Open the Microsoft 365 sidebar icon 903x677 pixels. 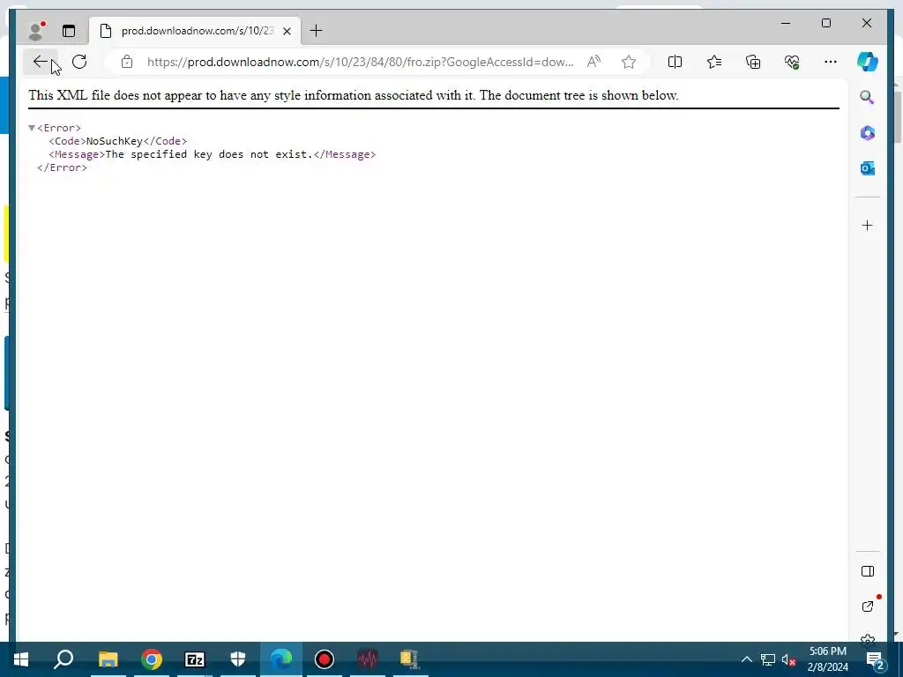click(x=868, y=133)
